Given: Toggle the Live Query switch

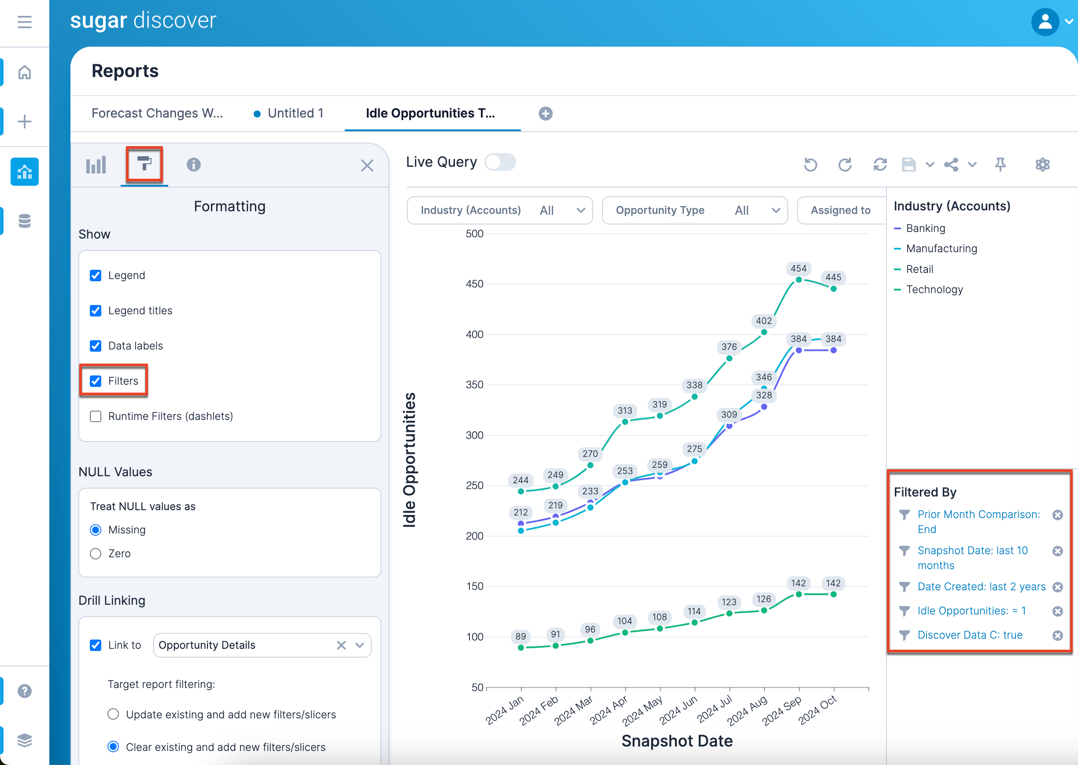Looking at the screenshot, I should (x=500, y=162).
